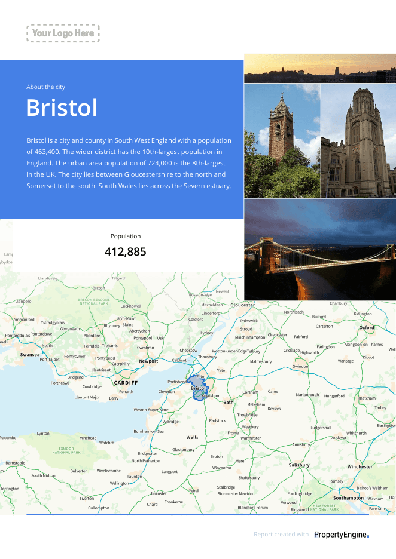Click the 'About the city' subtitle
The height and width of the screenshot is (559, 396).
(x=45, y=87)
